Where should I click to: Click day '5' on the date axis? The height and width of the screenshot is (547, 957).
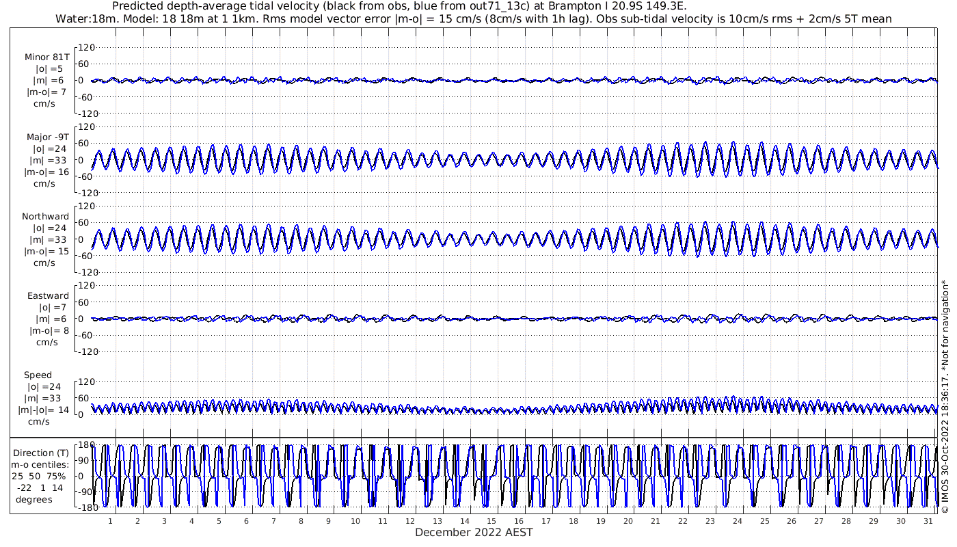click(219, 521)
